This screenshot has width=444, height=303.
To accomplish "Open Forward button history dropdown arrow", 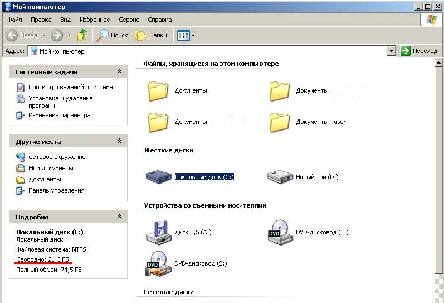I will coord(70,36).
